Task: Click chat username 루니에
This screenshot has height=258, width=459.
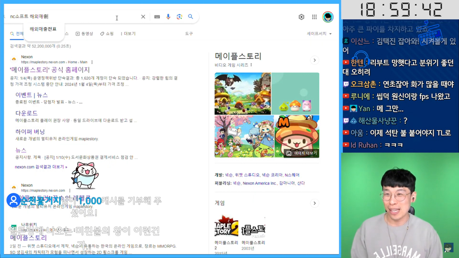Action: pyautogui.click(x=361, y=97)
